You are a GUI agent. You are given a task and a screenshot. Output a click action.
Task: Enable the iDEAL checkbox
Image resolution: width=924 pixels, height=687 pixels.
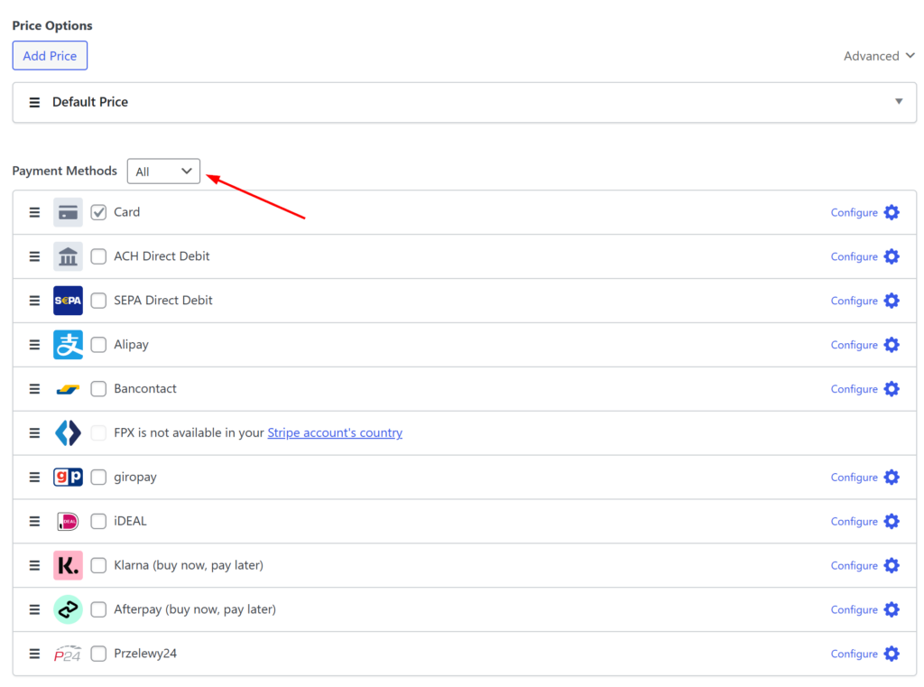click(x=98, y=521)
